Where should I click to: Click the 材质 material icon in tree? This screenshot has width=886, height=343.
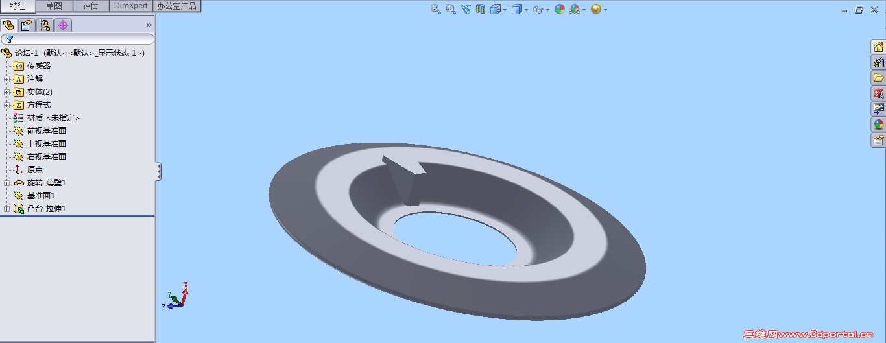(x=19, y=117)
